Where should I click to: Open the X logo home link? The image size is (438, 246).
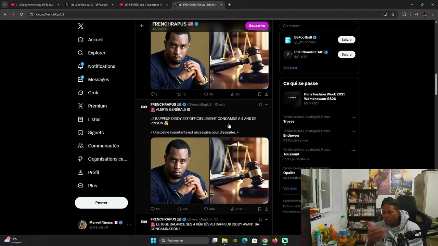point(80,26)
